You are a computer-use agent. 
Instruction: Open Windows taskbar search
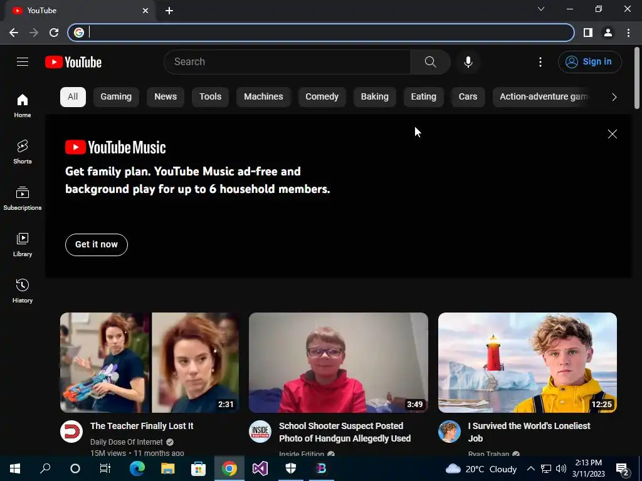(x=45, y=468)
